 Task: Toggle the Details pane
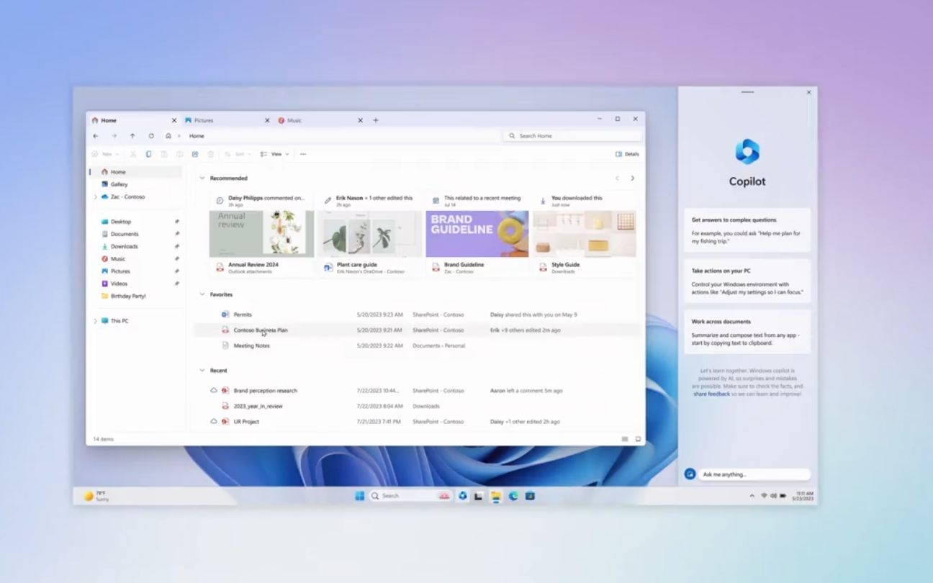click(x=627, y=154)
